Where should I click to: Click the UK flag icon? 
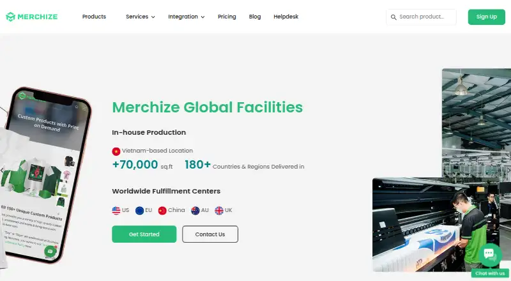pyautogui.click(x=219, y=211)
